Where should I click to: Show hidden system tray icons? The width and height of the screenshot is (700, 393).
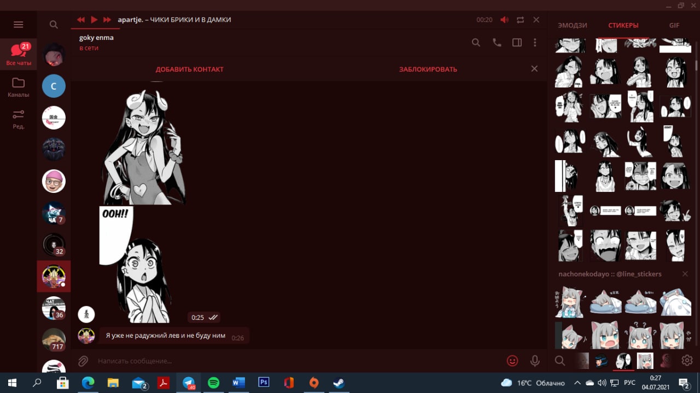pos(577,383)
